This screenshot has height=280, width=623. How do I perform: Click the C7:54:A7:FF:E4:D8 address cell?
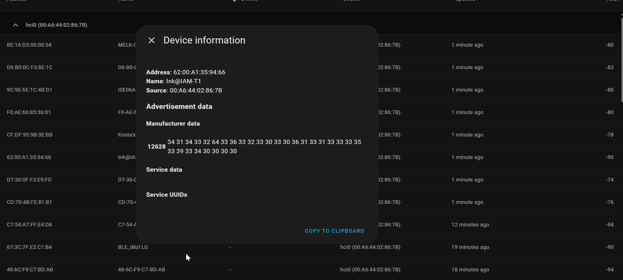coord(29,225)
